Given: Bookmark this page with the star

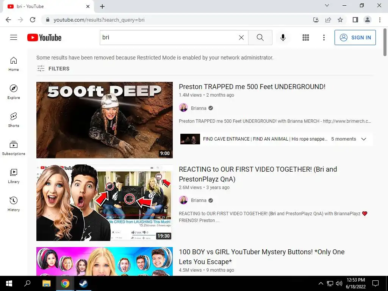Looking at the screenshot, I should coord(340,20).
